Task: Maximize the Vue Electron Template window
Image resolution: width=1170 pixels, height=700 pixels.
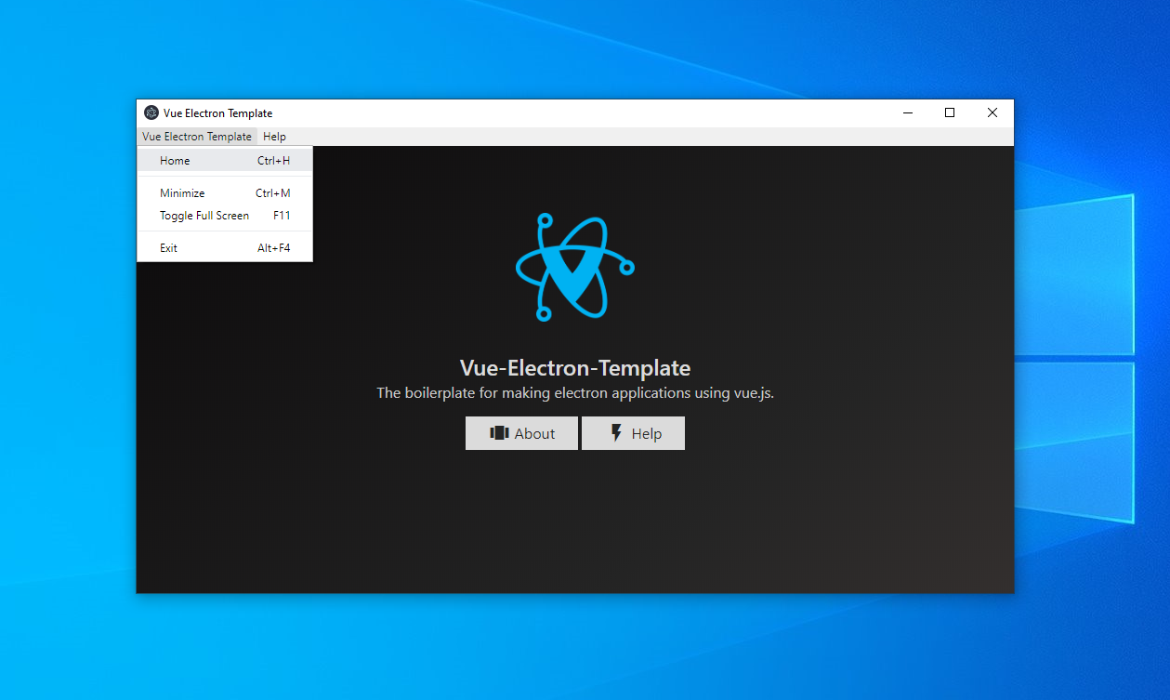Action: click(950, 113)
